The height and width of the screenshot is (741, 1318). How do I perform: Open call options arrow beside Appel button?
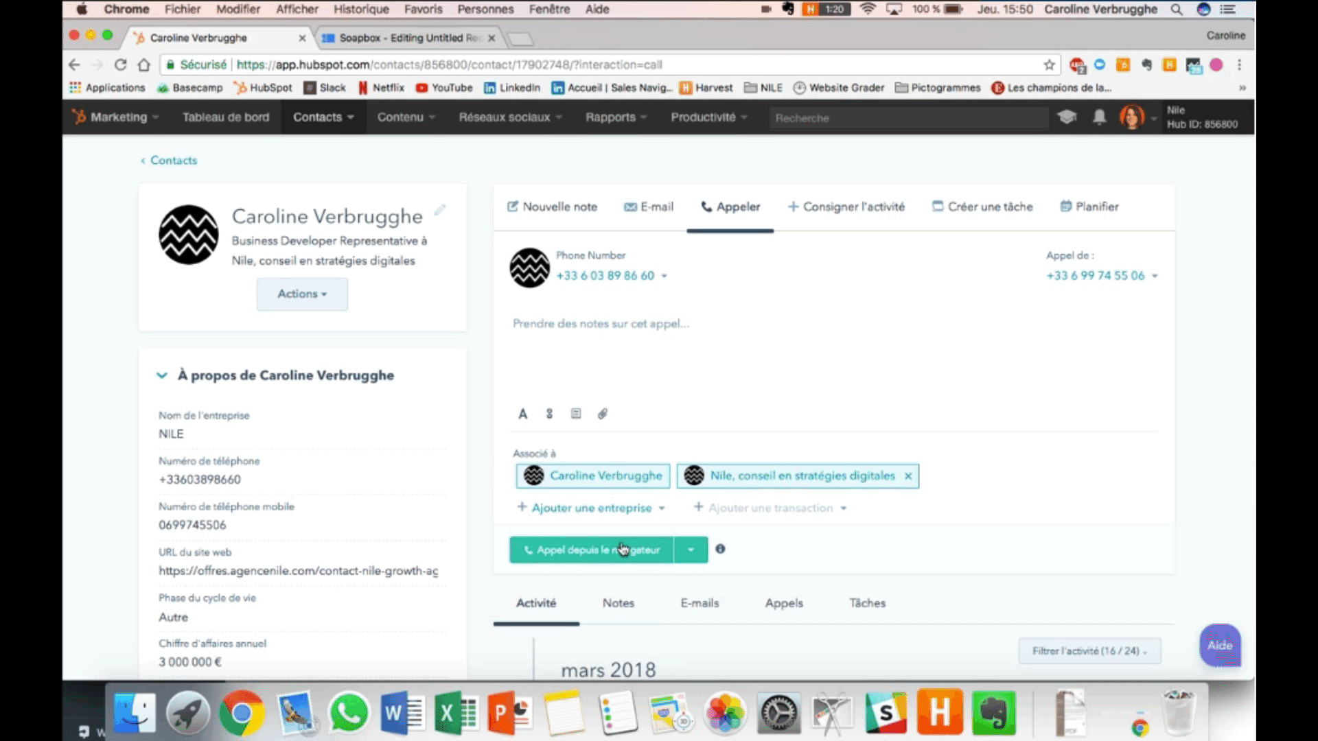(x=691, y=550)
